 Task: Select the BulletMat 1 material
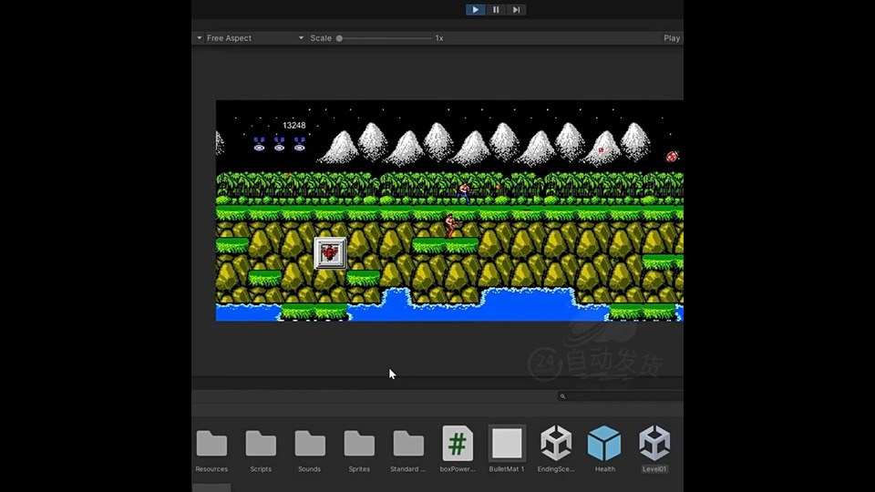coord(506,451)
